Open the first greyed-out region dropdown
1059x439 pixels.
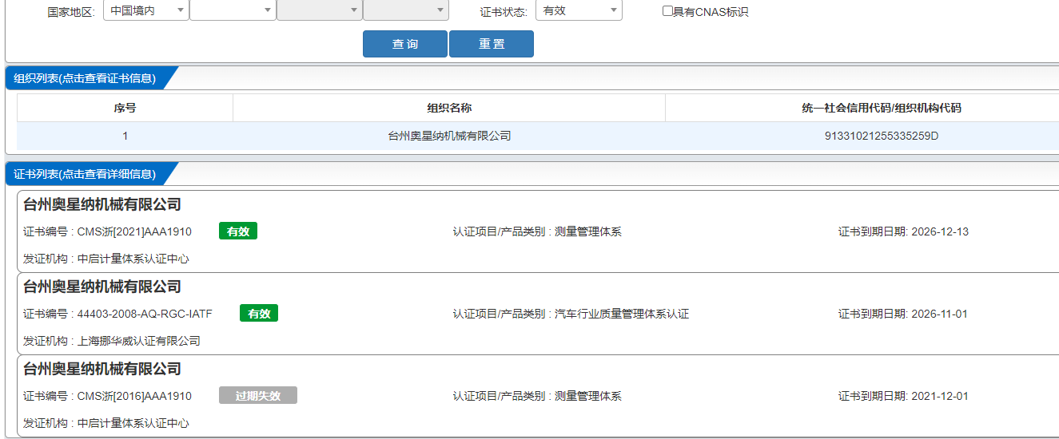(x=320, y=10)
